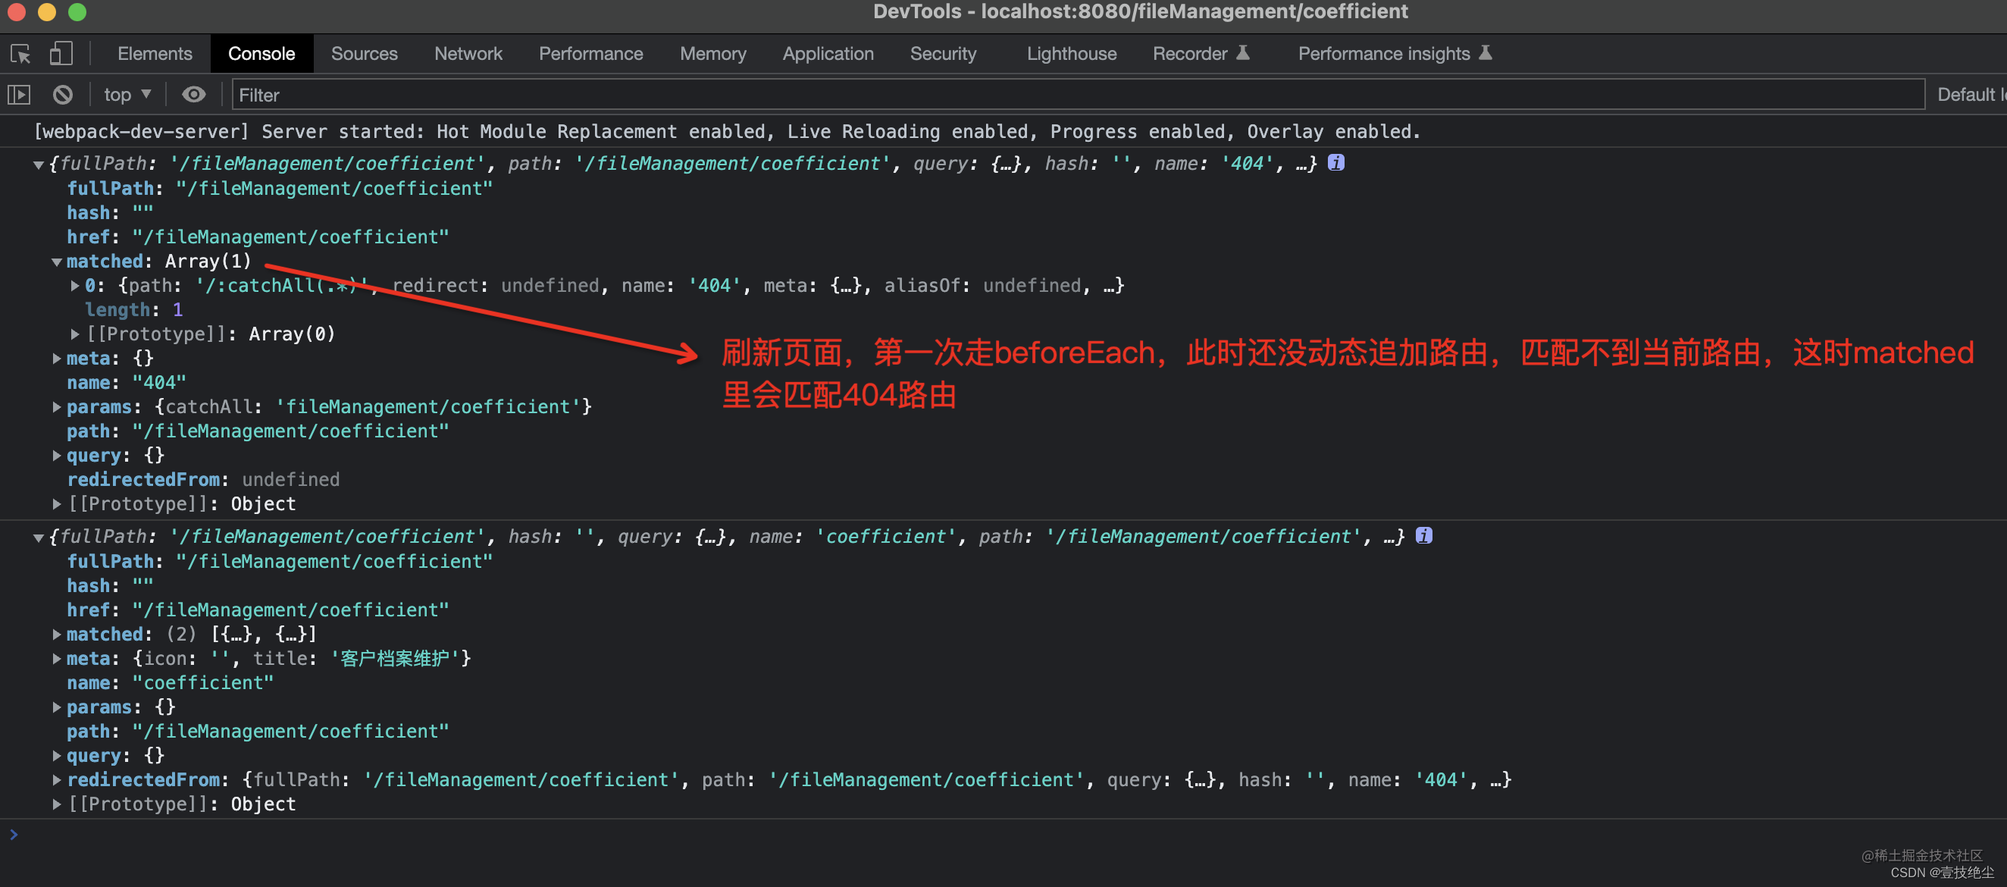Open the Sources panel
This screenshot has width=2007, height=887.
[x=364, y=52]
